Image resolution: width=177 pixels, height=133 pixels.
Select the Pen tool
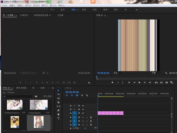coord(59,111)
